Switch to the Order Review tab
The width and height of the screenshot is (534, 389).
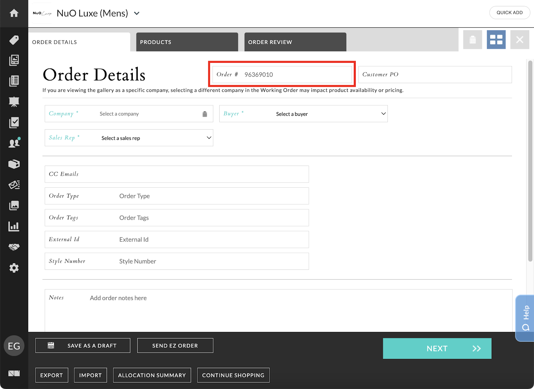[x=295, y=42]
